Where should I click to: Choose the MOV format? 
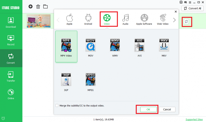coord(91,48)
